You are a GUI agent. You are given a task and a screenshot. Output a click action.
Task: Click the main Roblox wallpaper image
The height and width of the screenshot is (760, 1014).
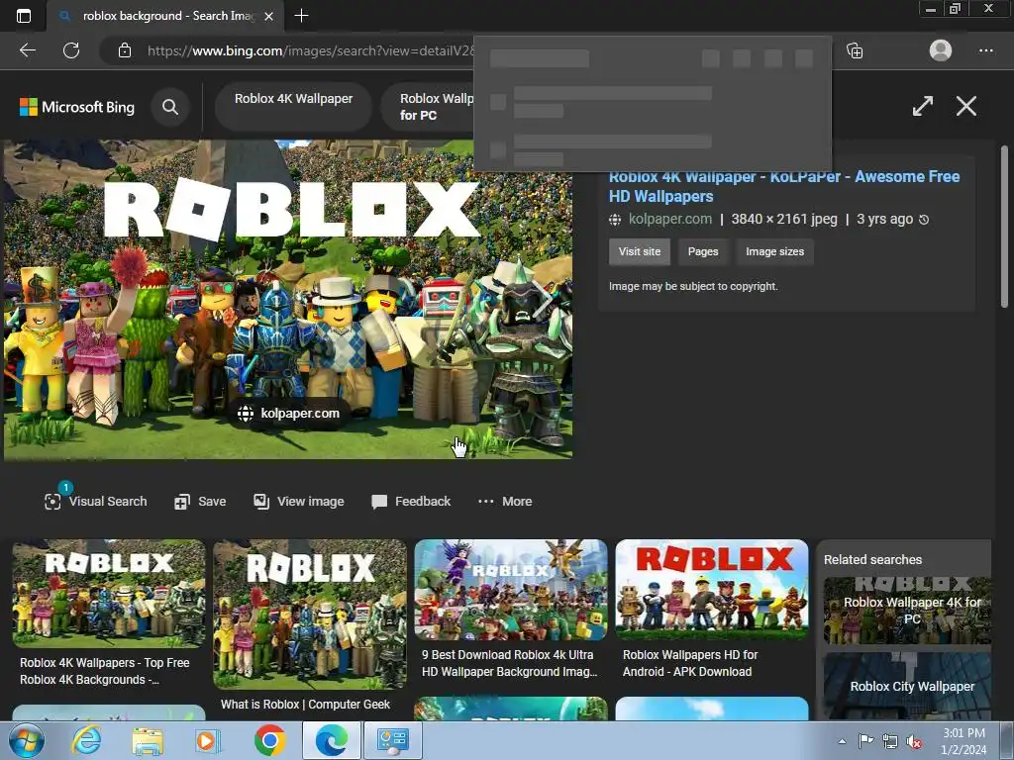(288, 299)
